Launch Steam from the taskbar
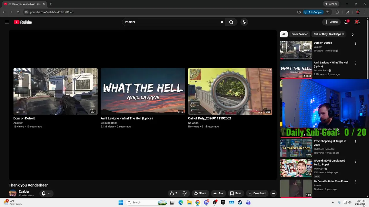Screen dimensions: 369x207 click(240, 202)
